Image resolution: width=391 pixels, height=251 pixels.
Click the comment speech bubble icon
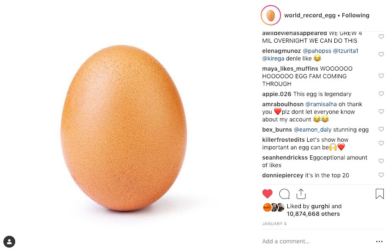point(284,194)
